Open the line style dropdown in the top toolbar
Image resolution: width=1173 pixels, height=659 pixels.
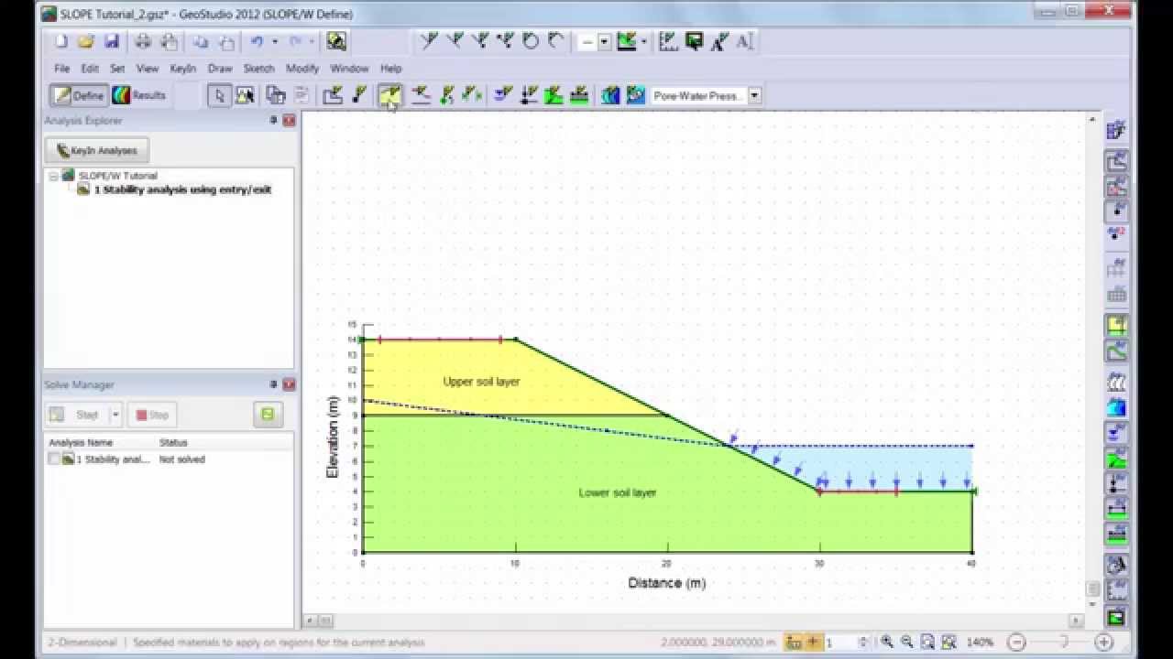tap(604, 42)
